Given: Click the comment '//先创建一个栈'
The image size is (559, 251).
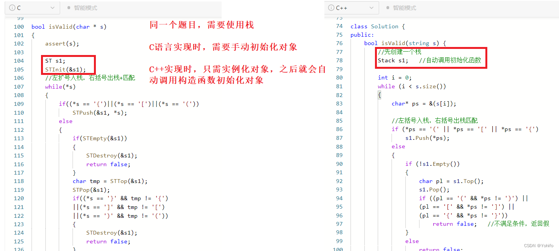Looking at the screenshot, I should pyautogui.click(x=400, y=52).
